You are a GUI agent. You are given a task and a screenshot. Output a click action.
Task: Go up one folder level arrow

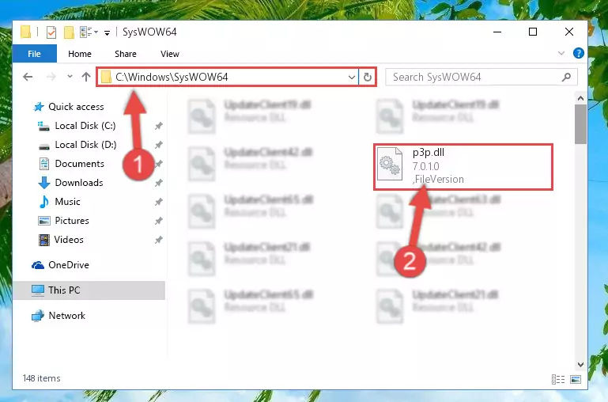tap(86, 77)
